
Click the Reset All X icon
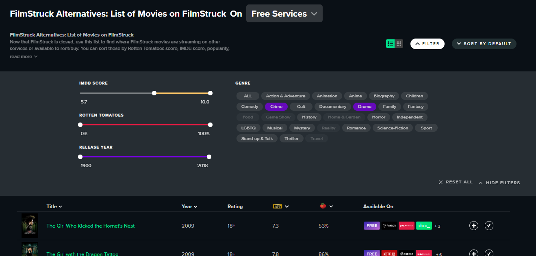[x=441, y=182]
